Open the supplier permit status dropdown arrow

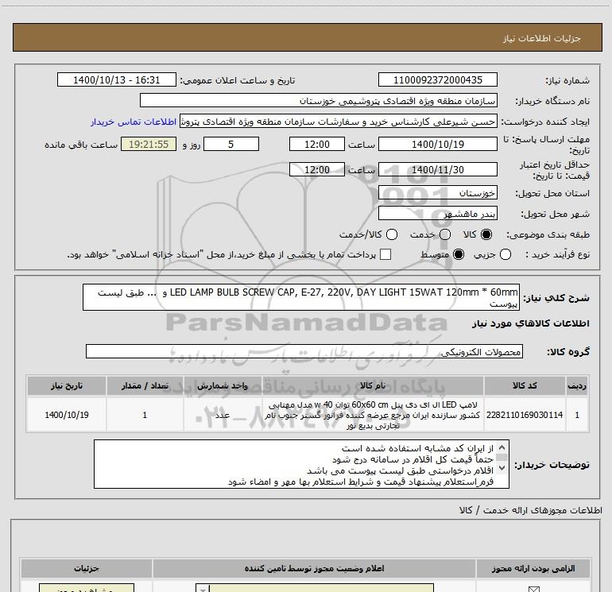pyautogui.click(x=203, y=589)
